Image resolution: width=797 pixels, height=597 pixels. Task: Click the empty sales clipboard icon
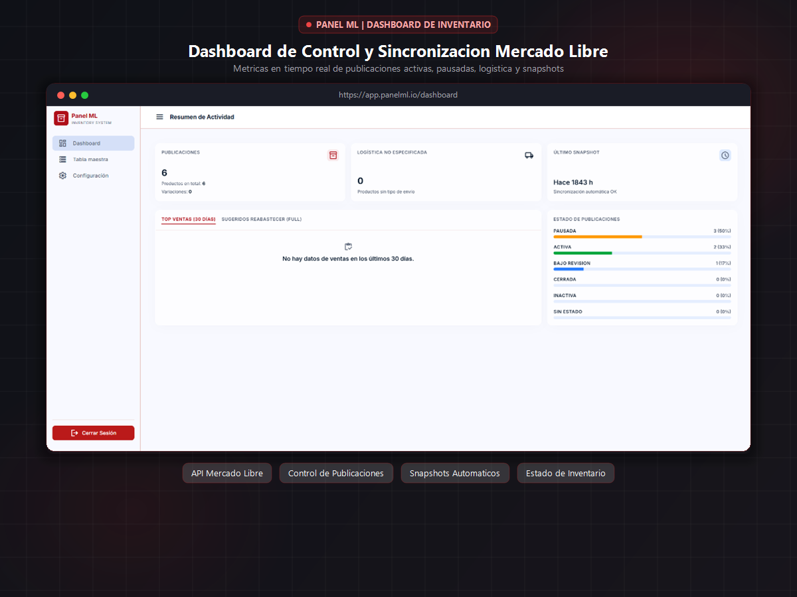[348, 246]
